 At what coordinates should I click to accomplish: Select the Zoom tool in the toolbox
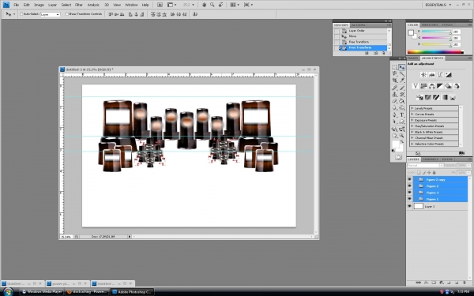point(402,136)
